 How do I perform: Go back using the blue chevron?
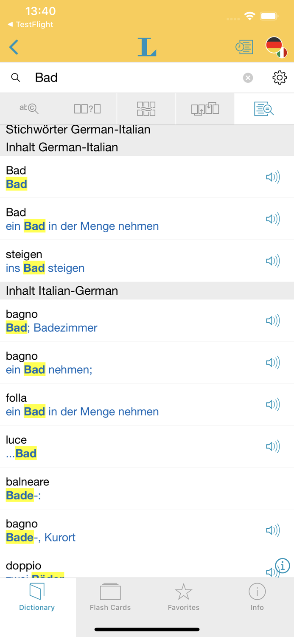(x=14, y=47)
